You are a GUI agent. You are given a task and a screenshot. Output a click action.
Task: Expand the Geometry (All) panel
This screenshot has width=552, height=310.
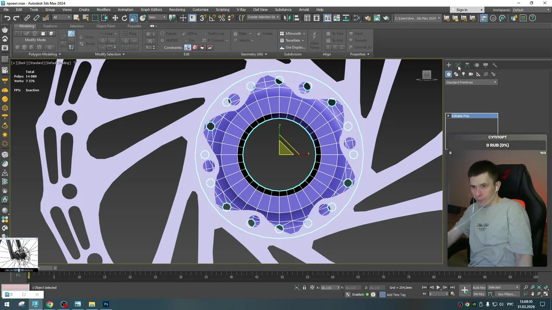[x=254, y=54]
